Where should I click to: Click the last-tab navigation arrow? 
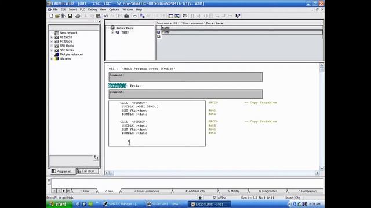[x=68, y=191]
